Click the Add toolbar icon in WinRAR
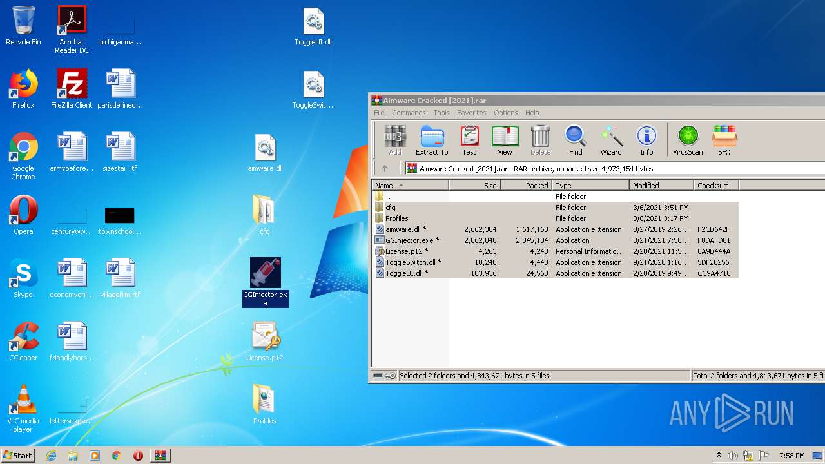This screenshot has width=825, height=464. pyautogui.click(x=395, y=140)
